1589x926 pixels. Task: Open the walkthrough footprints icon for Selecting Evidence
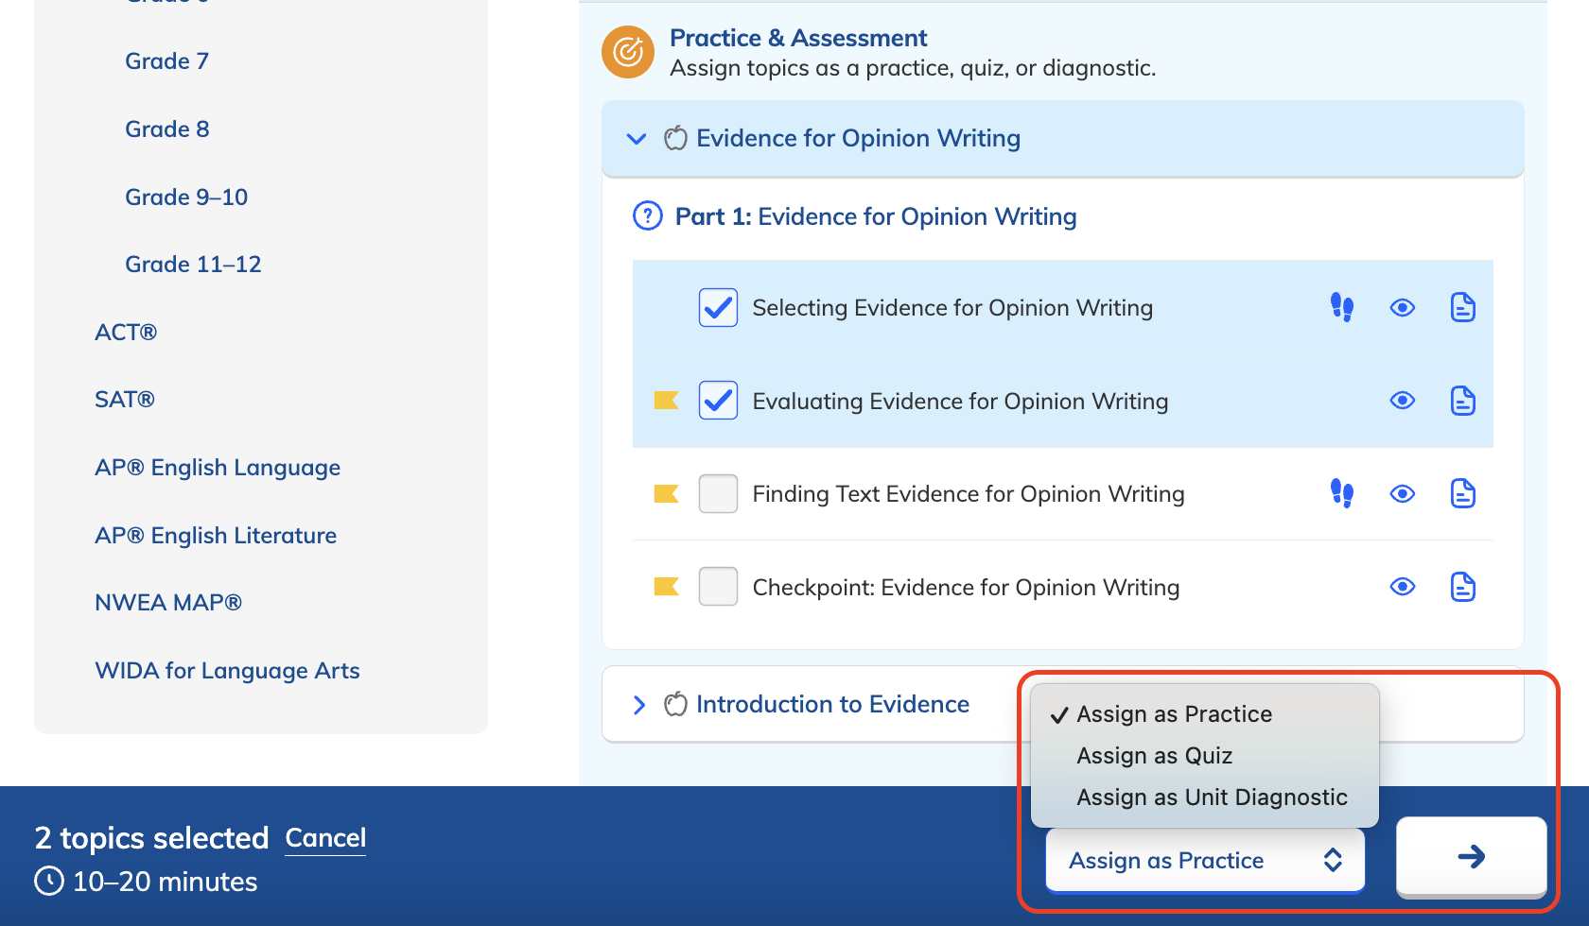coord(1342,307)
